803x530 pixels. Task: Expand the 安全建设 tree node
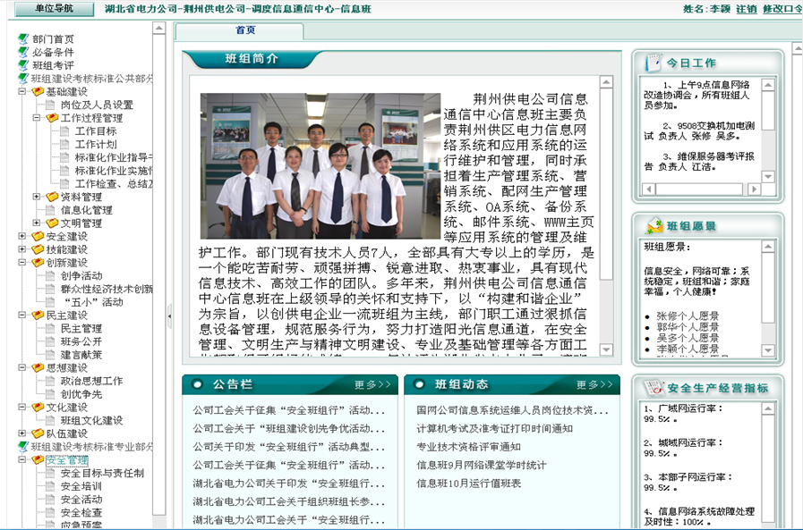(22, 237)
